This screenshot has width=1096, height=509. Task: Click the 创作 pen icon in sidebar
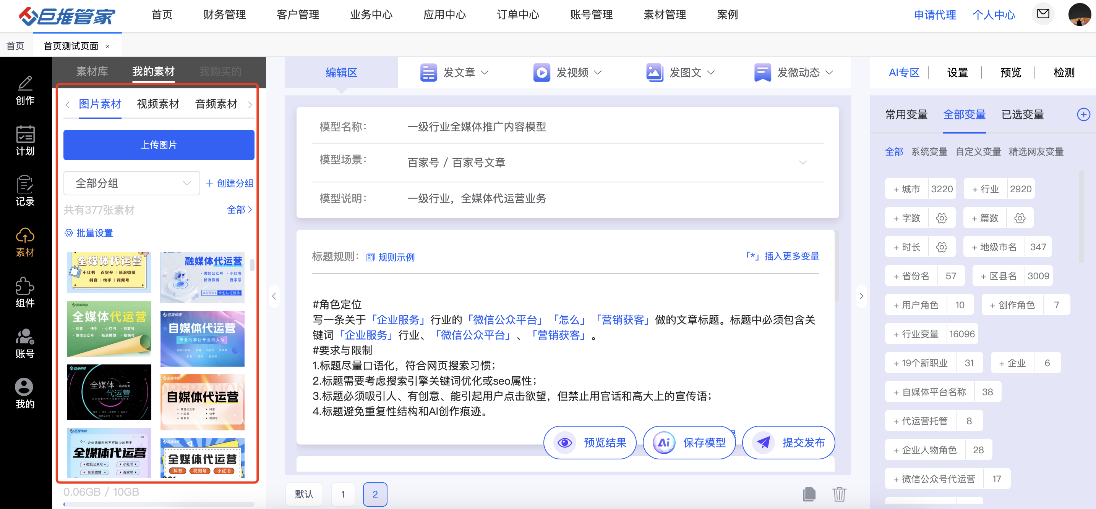[25, 84]
